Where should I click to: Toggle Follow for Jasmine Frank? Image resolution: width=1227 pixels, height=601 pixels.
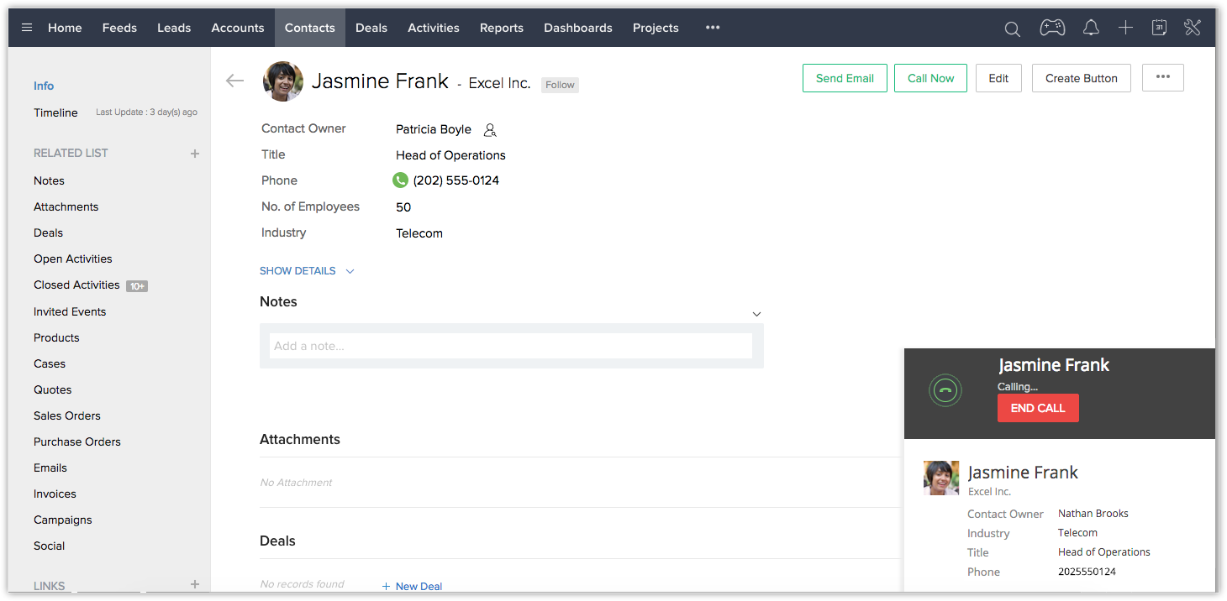tap(560, 85)
